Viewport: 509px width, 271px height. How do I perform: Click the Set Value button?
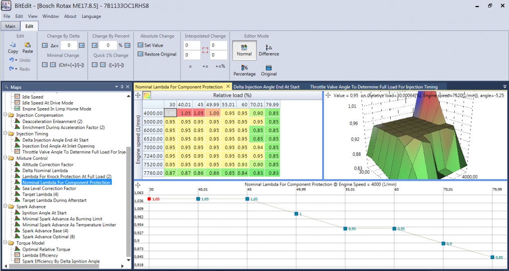150,45
